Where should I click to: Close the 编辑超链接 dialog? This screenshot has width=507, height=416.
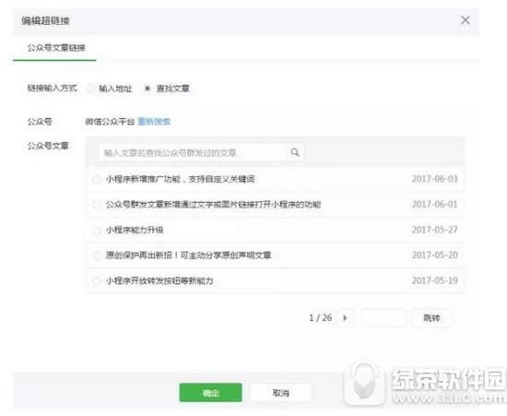click(x=466, y=20)
